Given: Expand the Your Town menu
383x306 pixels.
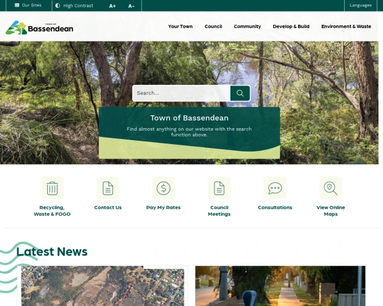Looking at the screenshot, I should (x=180, y=27).
